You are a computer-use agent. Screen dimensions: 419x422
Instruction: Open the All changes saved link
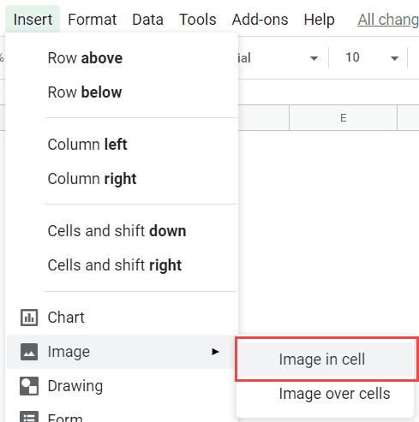pyautogui.click(x=388, y=20)
